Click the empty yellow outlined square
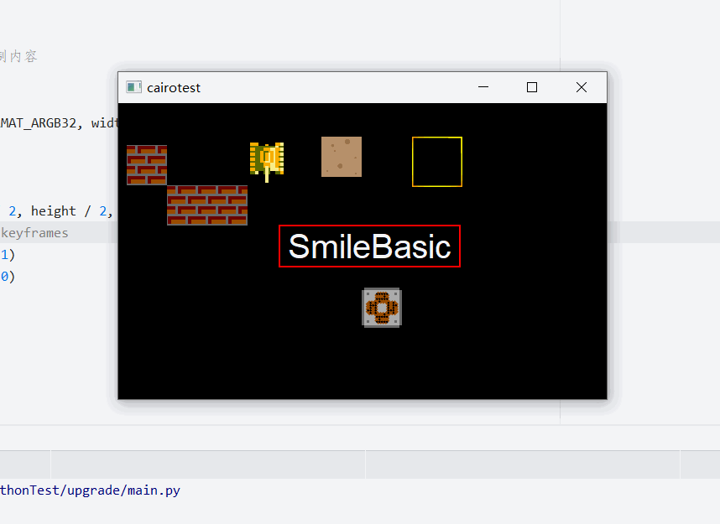This screenshot has width=720, height=524. click(437, 162)
